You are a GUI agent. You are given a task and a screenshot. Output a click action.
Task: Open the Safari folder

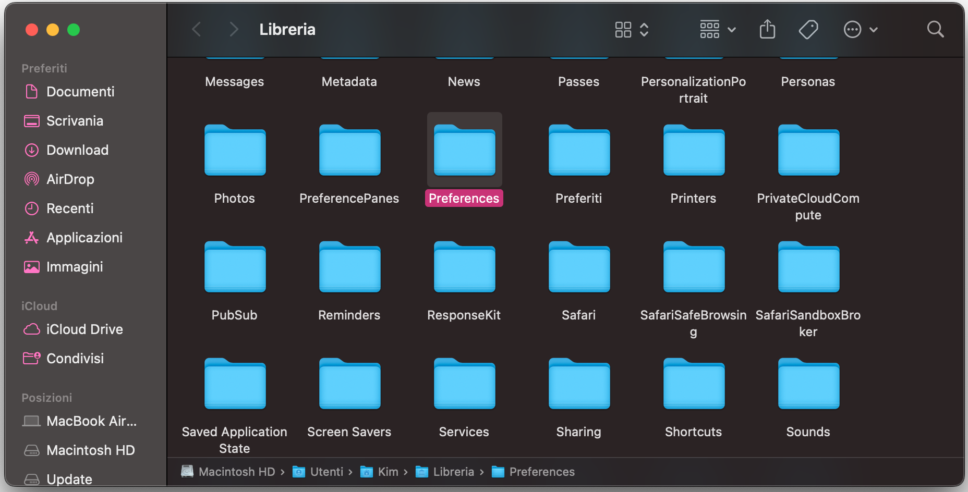(578, 267)
